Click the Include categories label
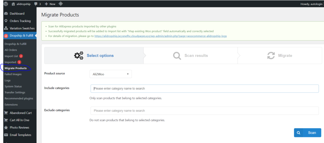 [x=57, y=88]
